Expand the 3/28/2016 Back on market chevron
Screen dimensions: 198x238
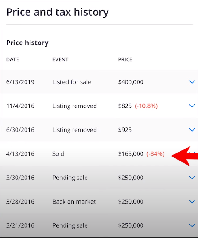pyautogui.click(x=192, y=202)
